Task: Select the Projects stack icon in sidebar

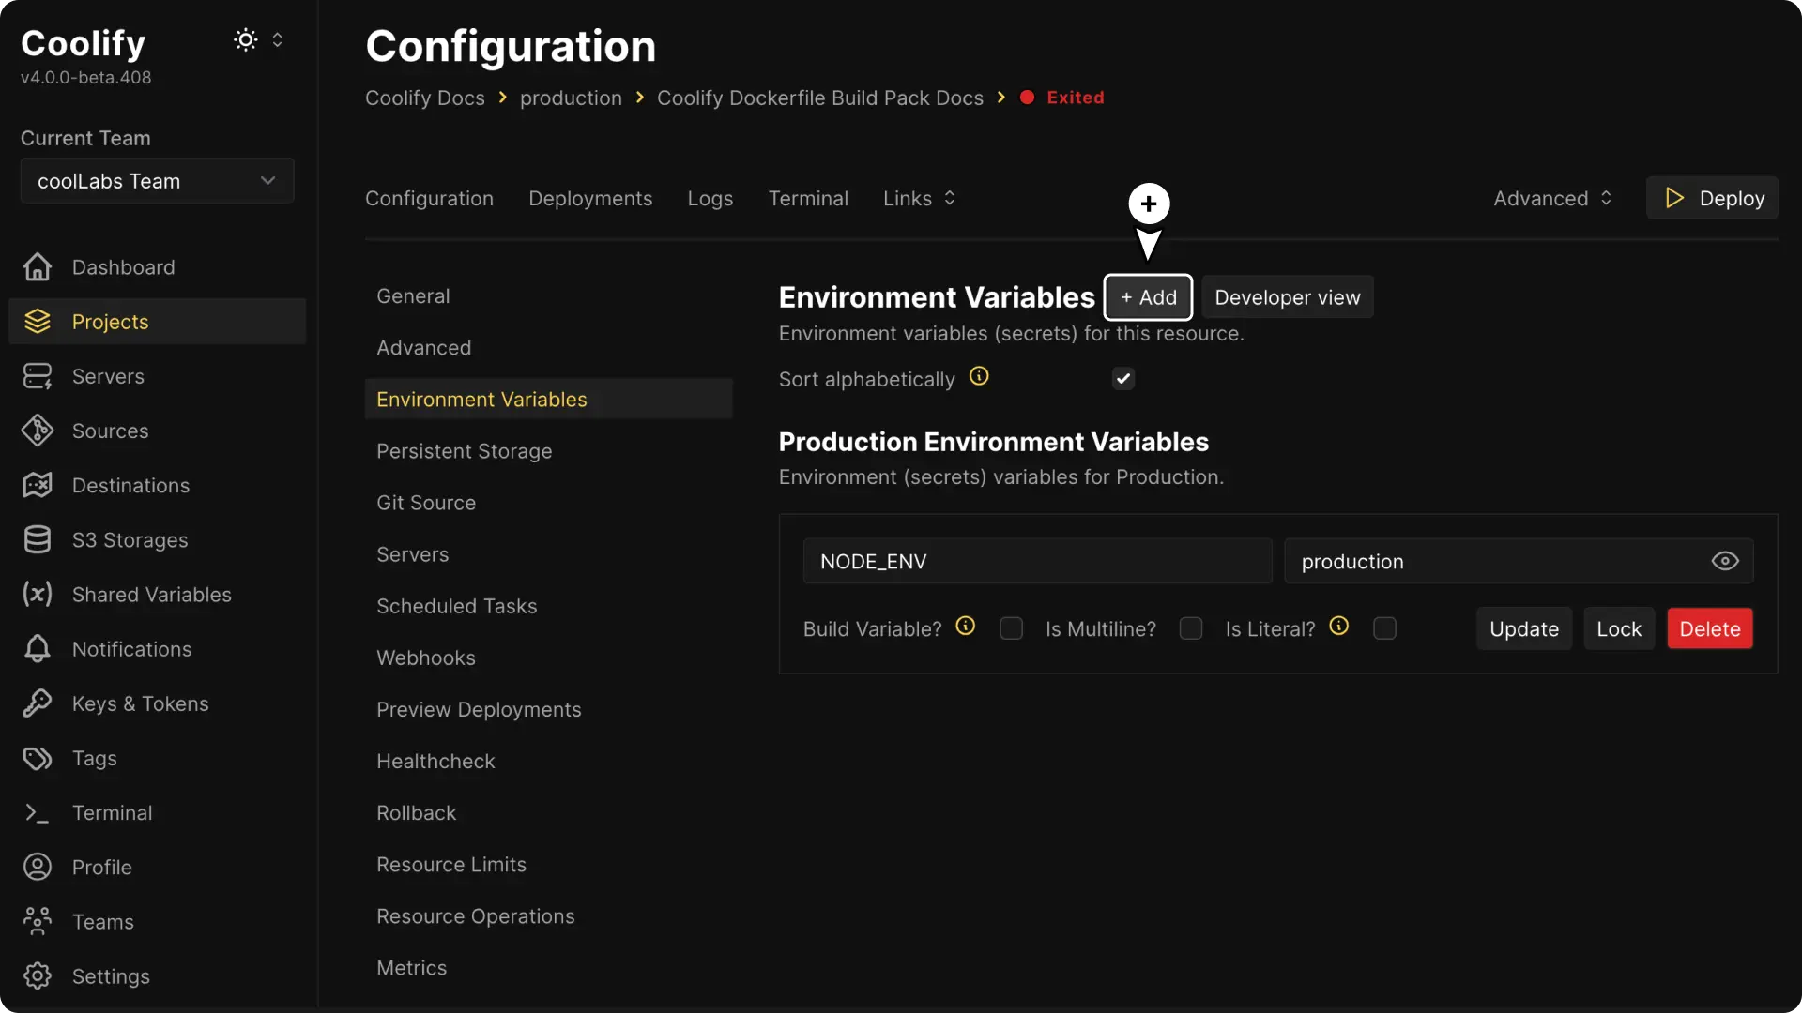Action: [x=37, y=322]
